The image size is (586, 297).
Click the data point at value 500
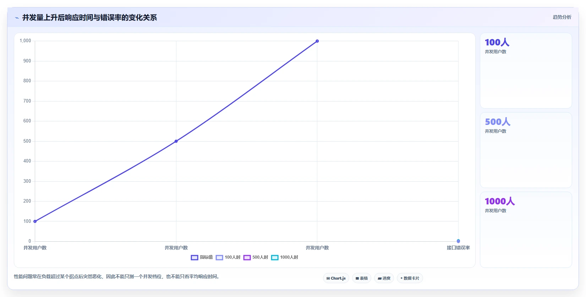click(176, 141)
